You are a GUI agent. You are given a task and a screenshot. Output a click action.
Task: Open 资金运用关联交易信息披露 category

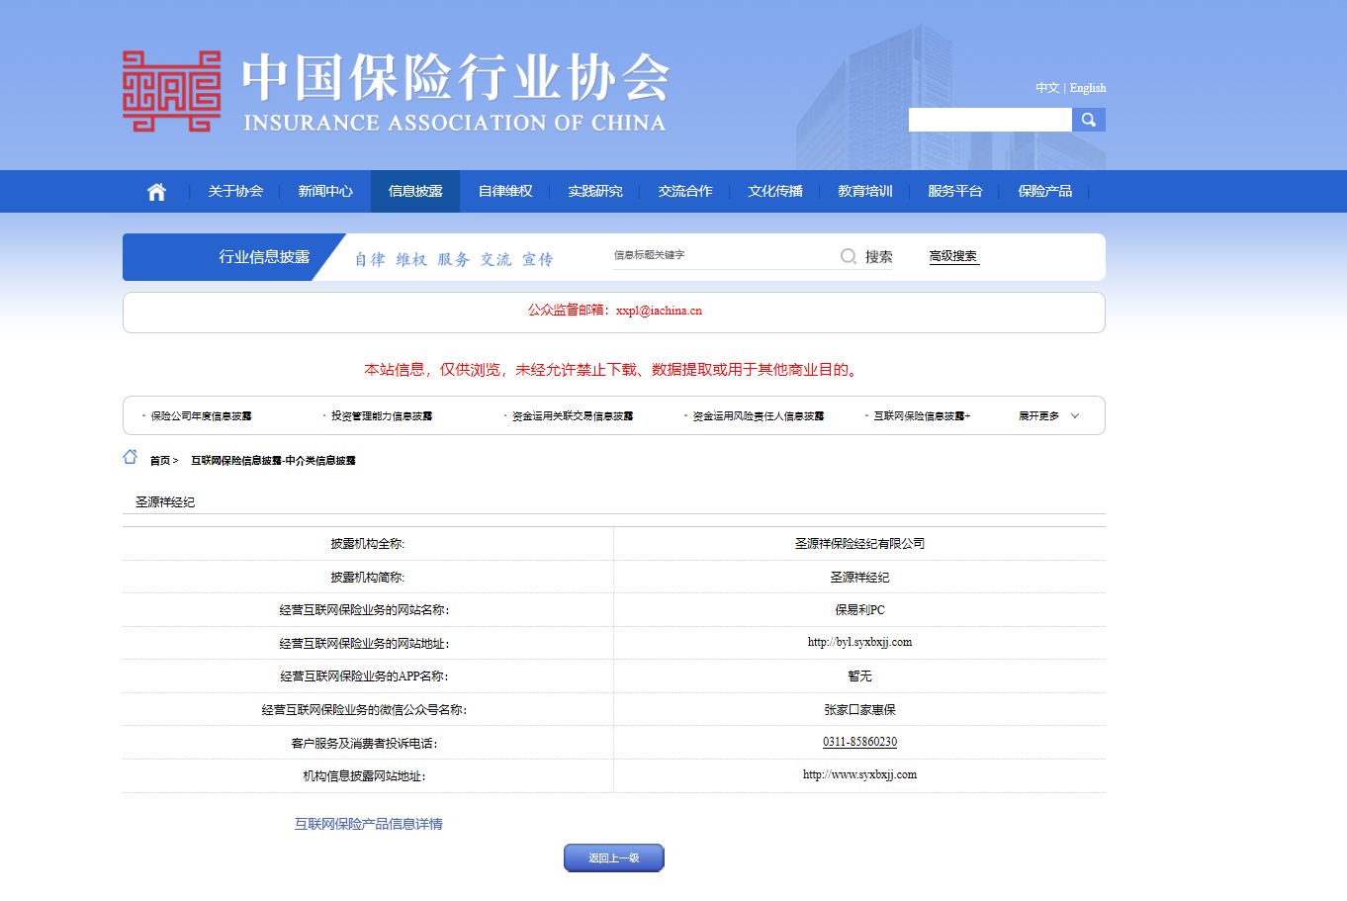pos(573,416)
